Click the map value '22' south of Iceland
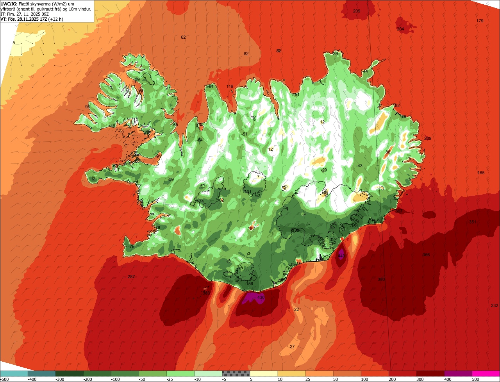The image size is (500, 382). click(x=296, y=309)
